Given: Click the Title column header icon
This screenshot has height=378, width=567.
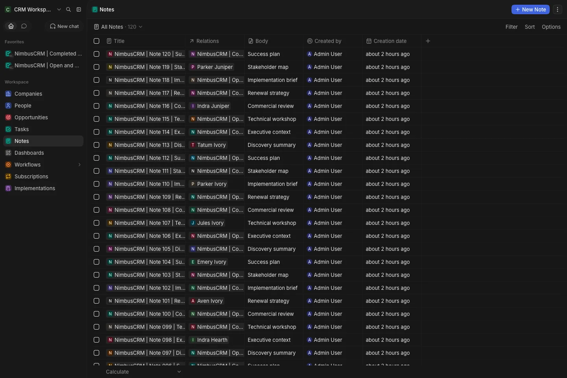Looking at the screenshot, I should coord(109,41).
